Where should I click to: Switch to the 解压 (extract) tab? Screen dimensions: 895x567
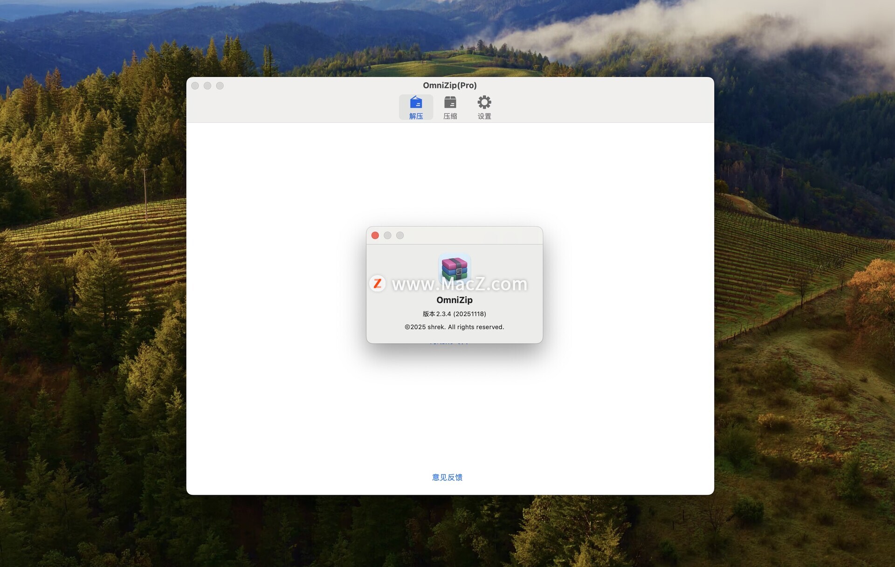(x=416, y=107)
